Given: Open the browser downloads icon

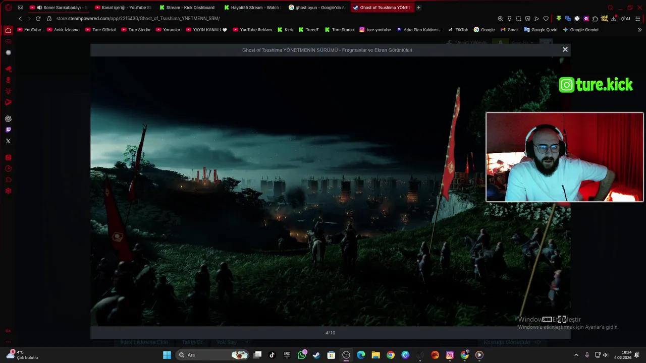Looking at the screenshot, I should point(613,19).
